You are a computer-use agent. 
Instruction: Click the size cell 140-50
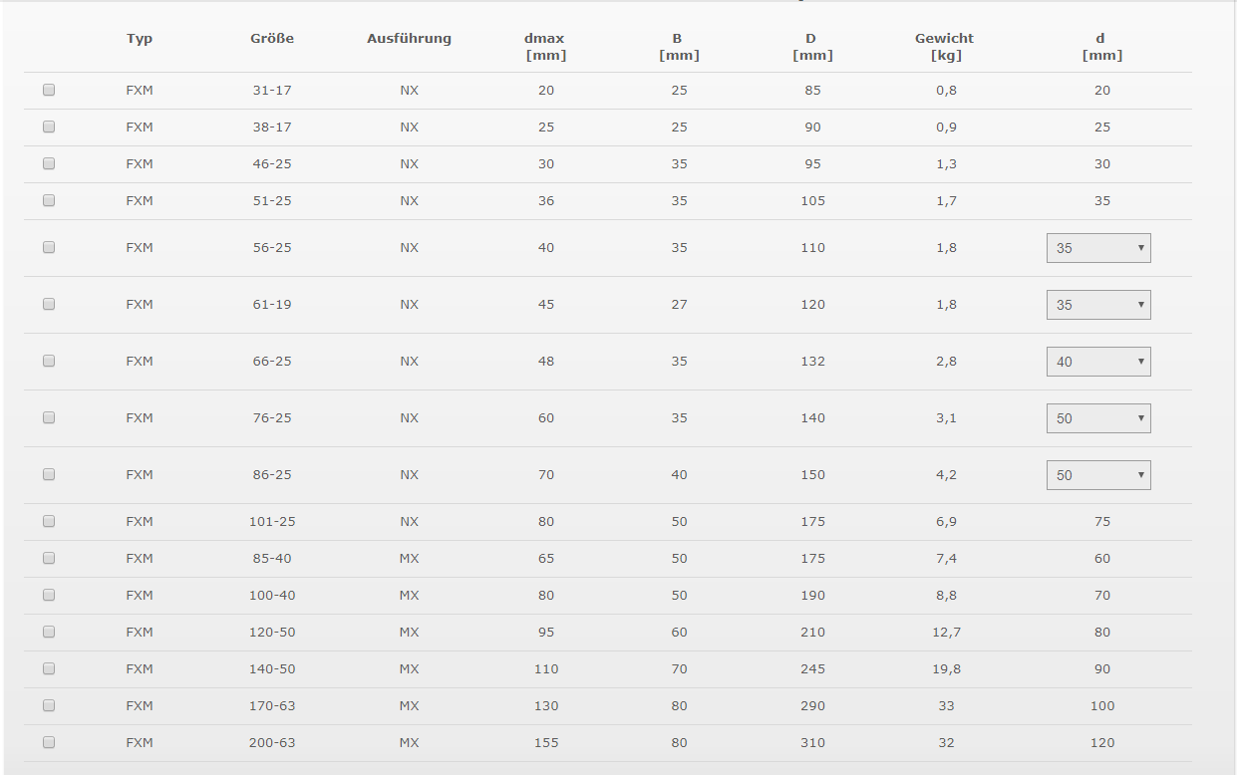pos(272,668)
